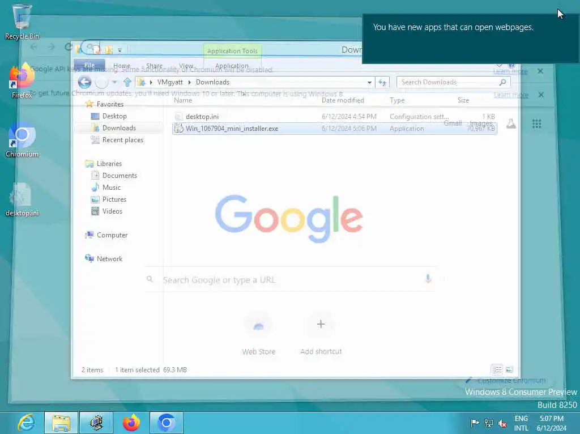Image resolution: width=580 pixels, height=434 pixels.
Task: Click the Explorer Up arrow button
Action: [127, 82]
